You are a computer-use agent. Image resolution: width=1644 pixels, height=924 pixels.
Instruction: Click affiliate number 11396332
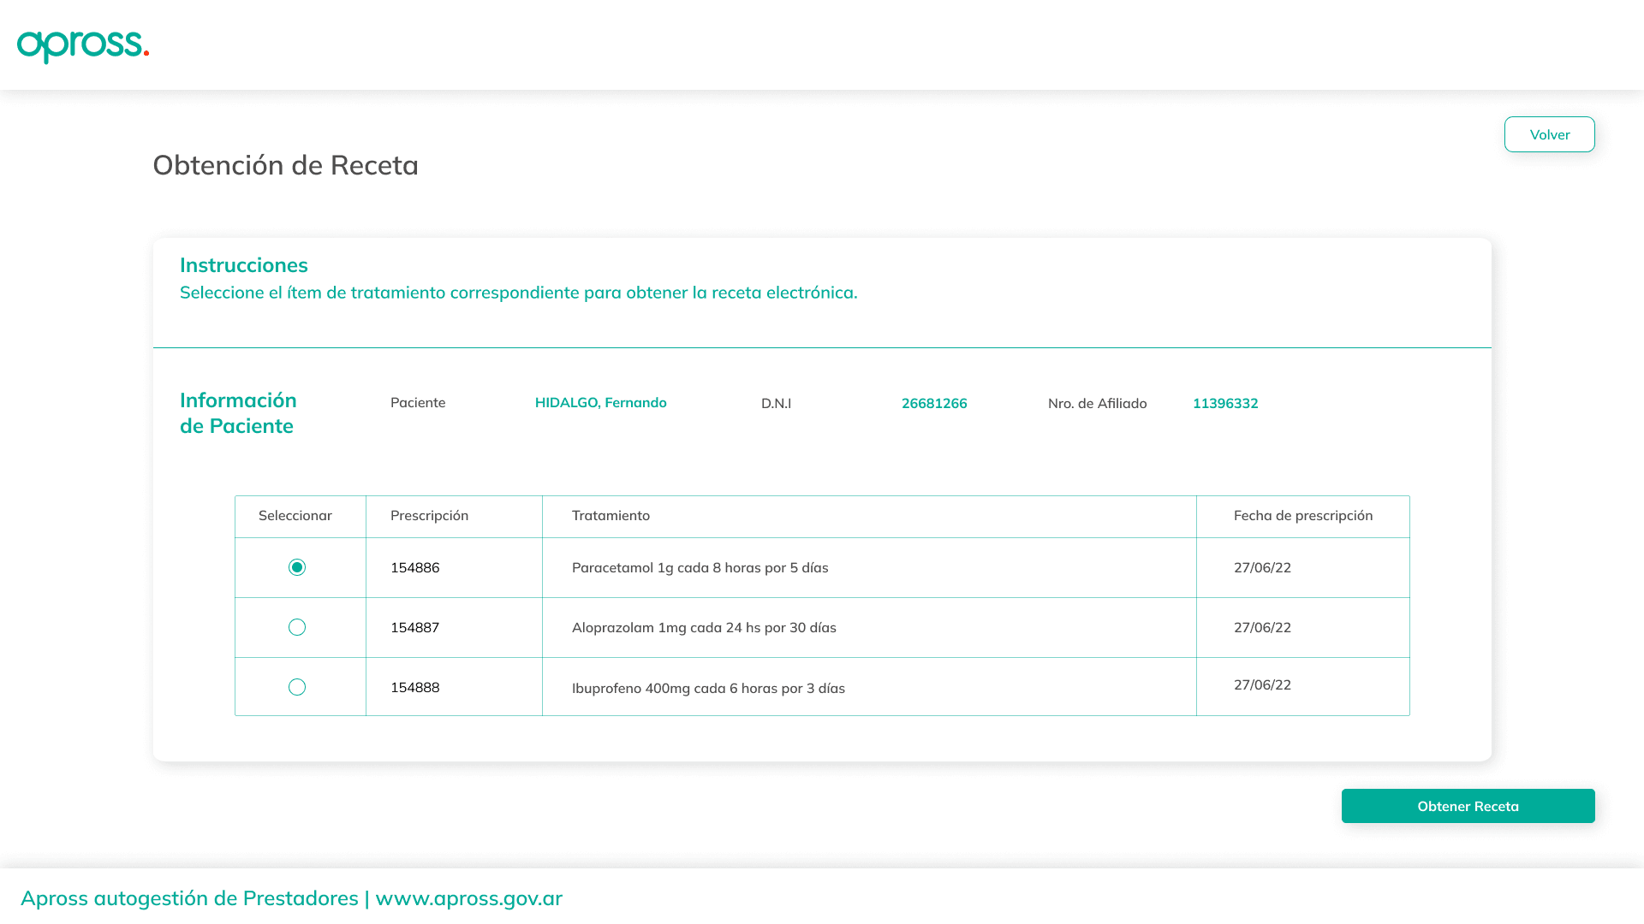[x=1225, y=403]
